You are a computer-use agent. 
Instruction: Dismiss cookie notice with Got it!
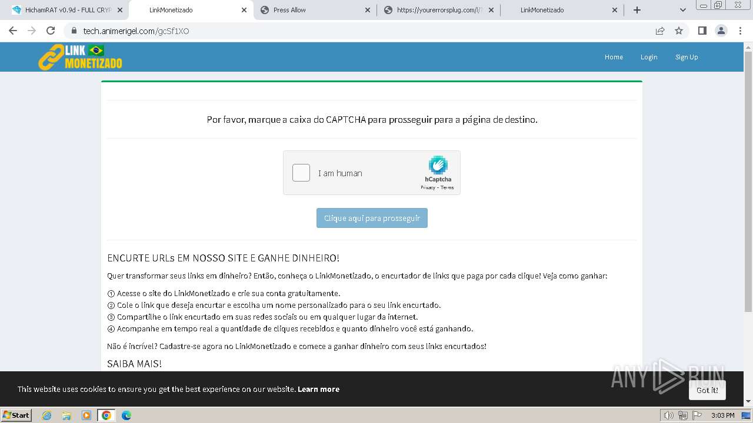(707, 390)
